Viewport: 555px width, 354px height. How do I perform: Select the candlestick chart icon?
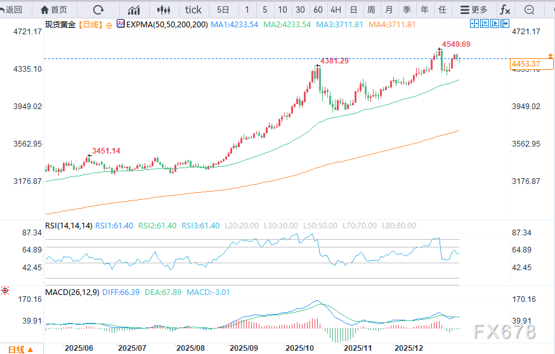click(164, 10)
